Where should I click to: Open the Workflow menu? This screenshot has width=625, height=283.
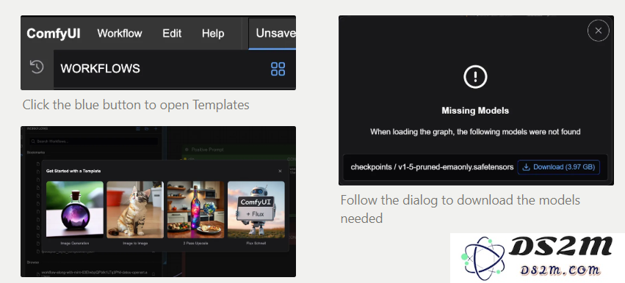click(x=120, y=34)
